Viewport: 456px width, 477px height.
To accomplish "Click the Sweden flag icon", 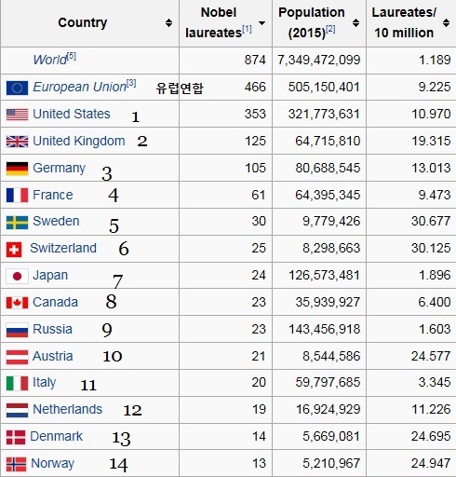I will (x=17, y=223).
